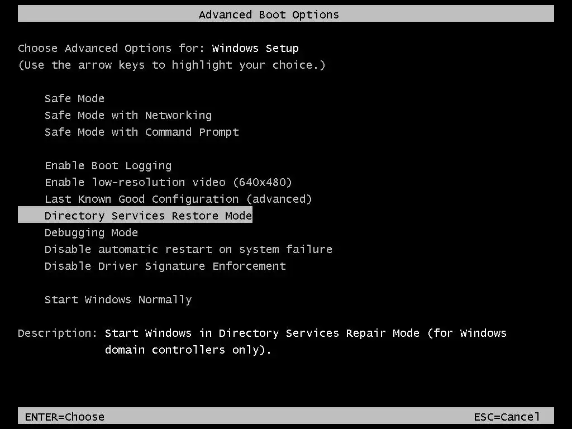572x429 pixels.
Task: Click the arrow keys instruction line
Action: click(171, 65)
